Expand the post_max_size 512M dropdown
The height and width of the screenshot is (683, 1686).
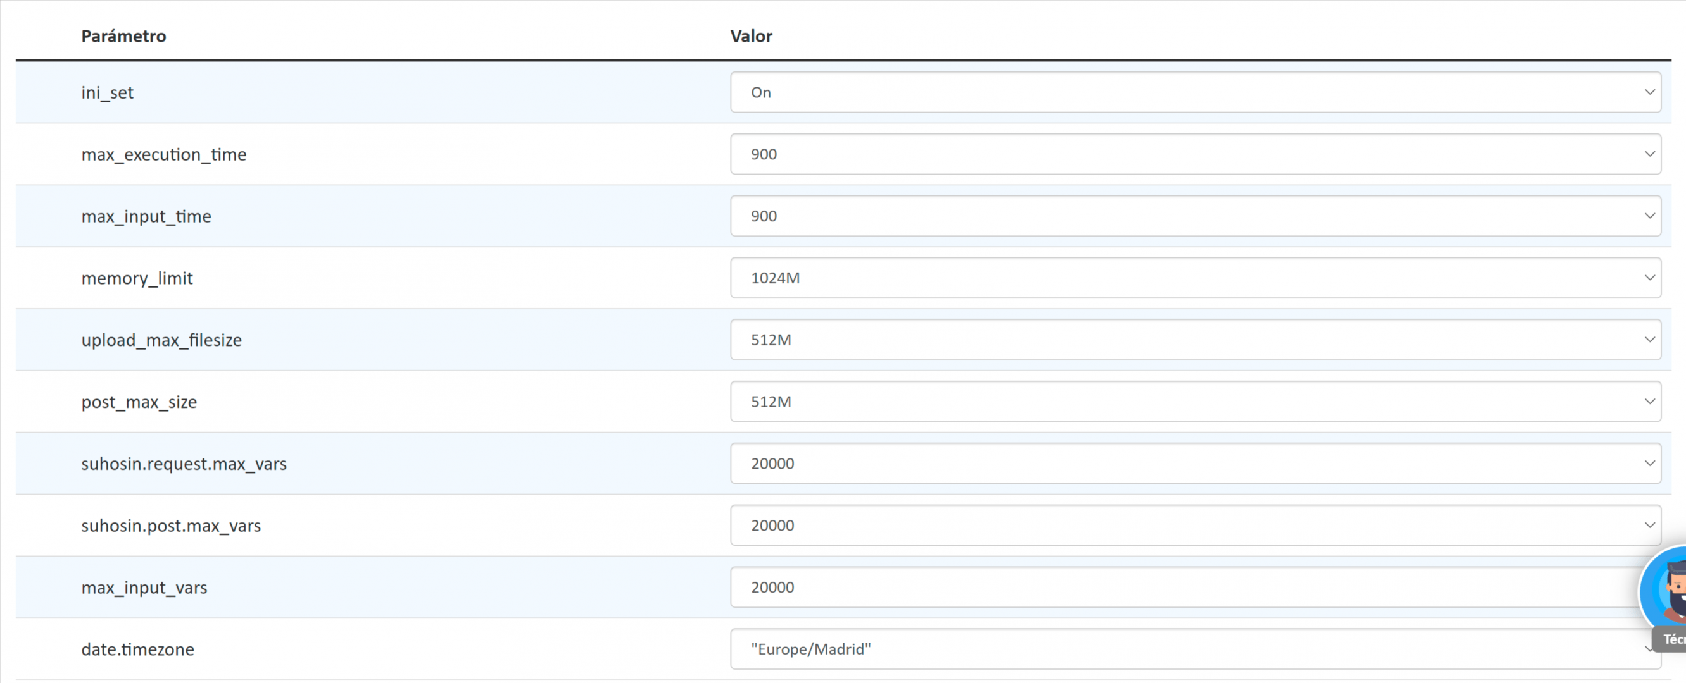[1195, 402]
